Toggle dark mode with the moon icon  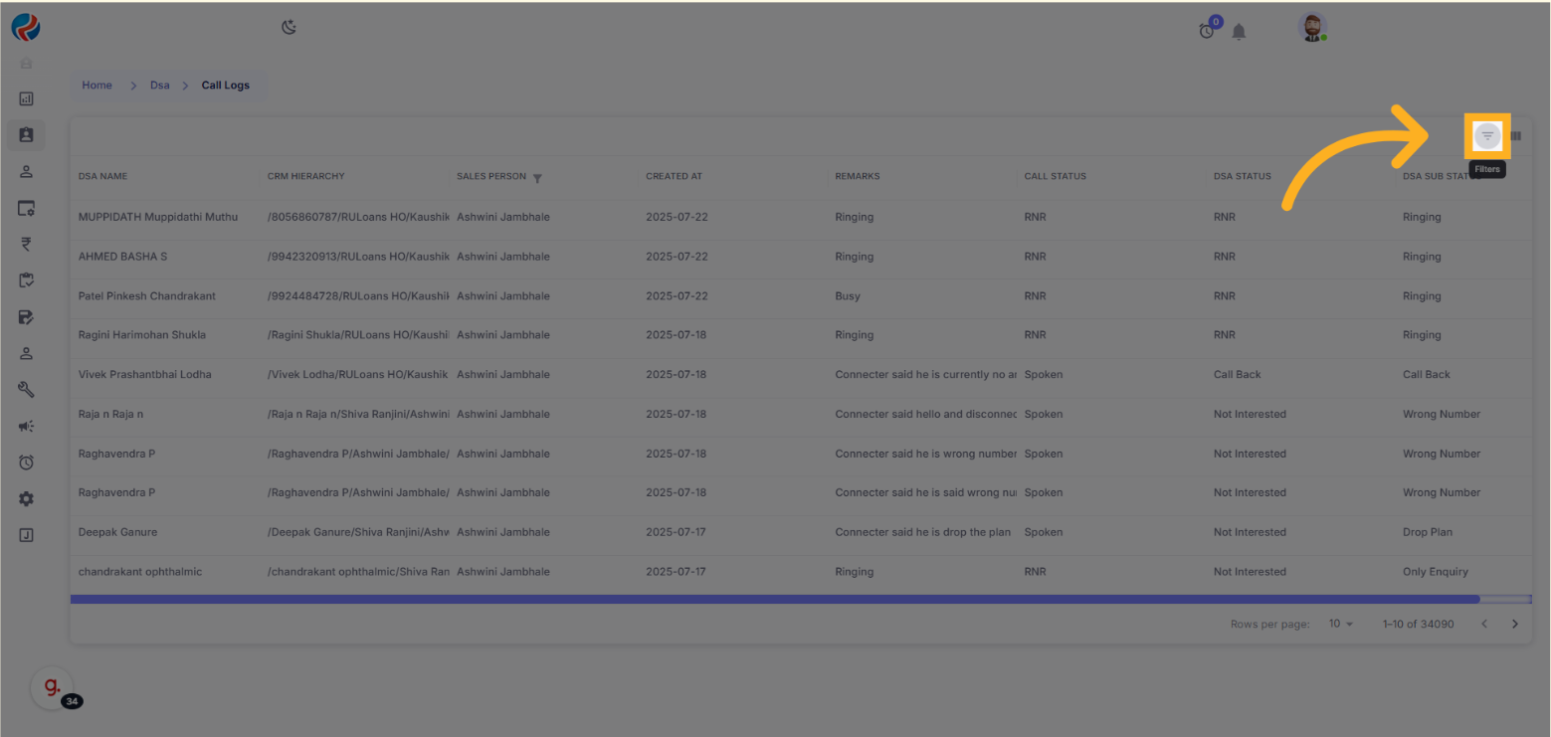coord(289,28)
